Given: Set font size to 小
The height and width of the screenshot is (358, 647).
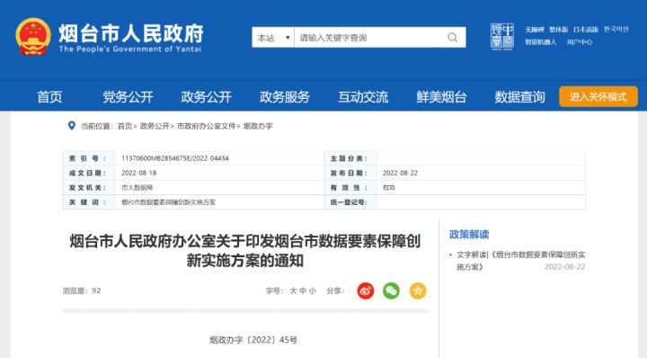Looking at the screenshot, I should coord(313,291).
